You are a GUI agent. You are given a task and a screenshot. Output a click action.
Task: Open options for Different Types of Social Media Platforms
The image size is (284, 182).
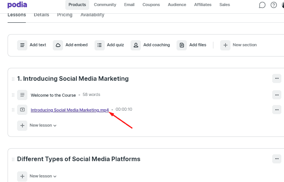coord(277,158)
